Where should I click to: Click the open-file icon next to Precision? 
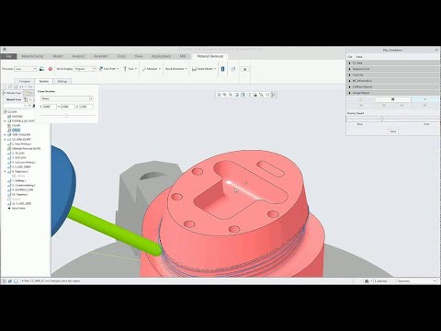pos(42,69)
